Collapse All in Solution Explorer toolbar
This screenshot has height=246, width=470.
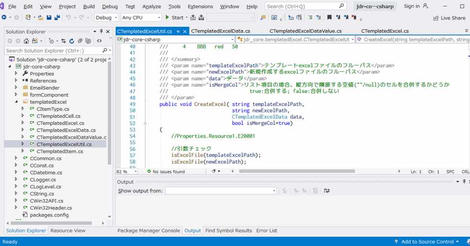point(80,41)
